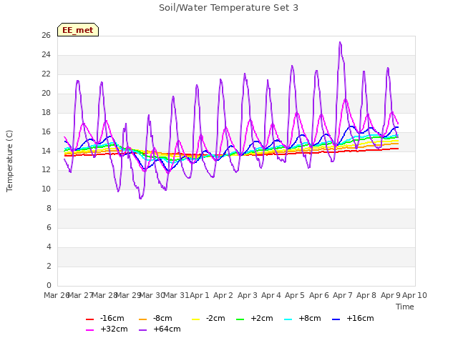The height and width of the screenshot is (343, 458).
Task: Toggle the +64cm legend entry
Action: [x=160, y=329]
